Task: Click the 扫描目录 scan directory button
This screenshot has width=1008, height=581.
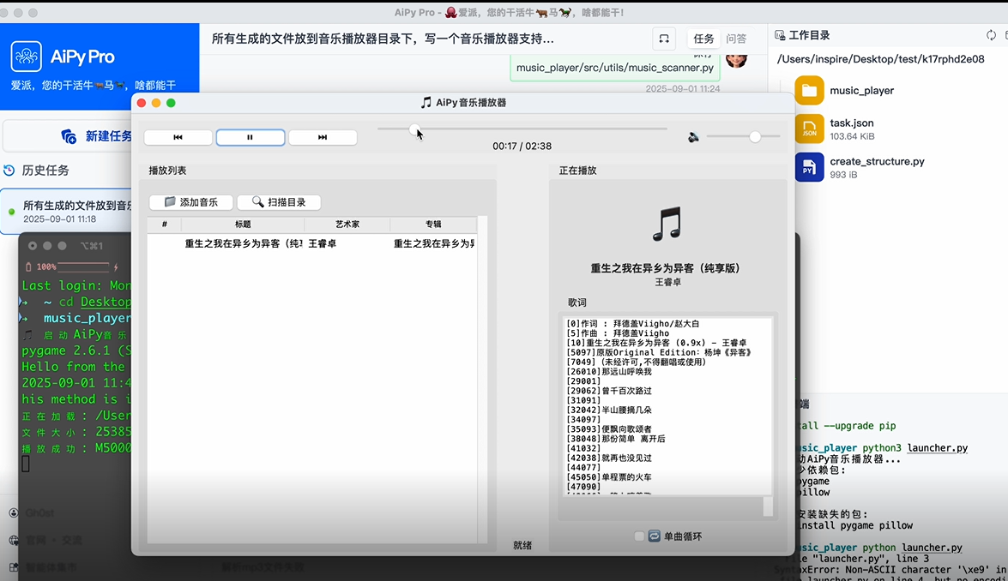Action: [x=279, y=202]
